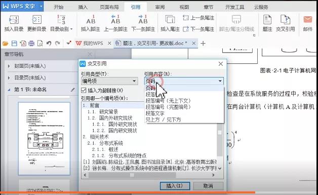Select the first page thumbnail
This screenshot has width=318, height=195.
(x=44, y=139)
